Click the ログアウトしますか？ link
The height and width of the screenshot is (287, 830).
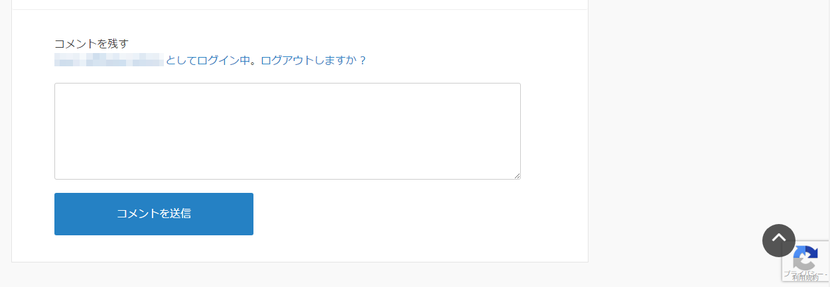click(x=314, y=60)
